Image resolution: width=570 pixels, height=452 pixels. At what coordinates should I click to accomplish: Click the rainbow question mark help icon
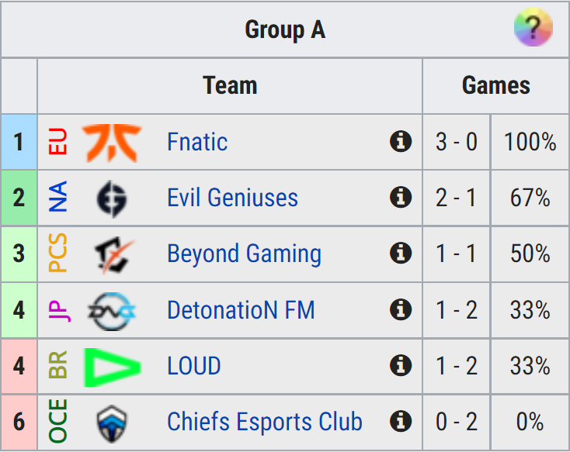click(533, 27)
